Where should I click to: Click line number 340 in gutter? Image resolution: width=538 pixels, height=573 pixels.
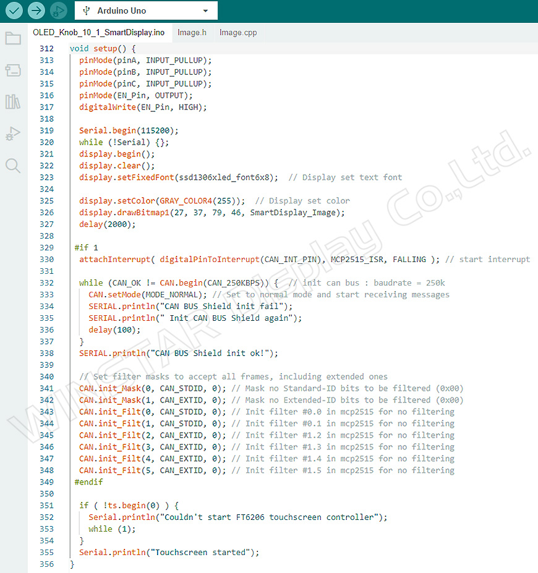(x=46, y=376)
